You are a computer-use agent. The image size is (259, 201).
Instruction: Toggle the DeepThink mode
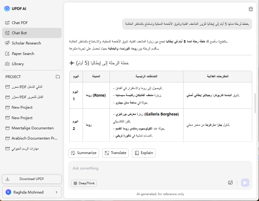tap(84, 183)
